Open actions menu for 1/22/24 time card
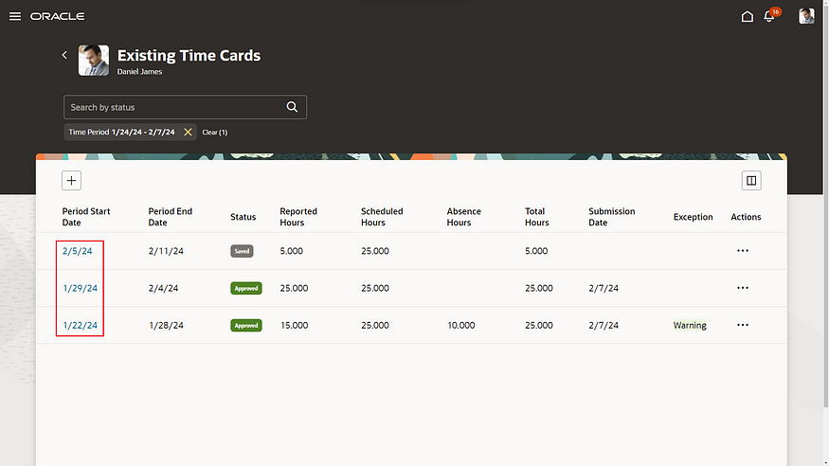This screenshot has height=466, width=829. point(742,325)
